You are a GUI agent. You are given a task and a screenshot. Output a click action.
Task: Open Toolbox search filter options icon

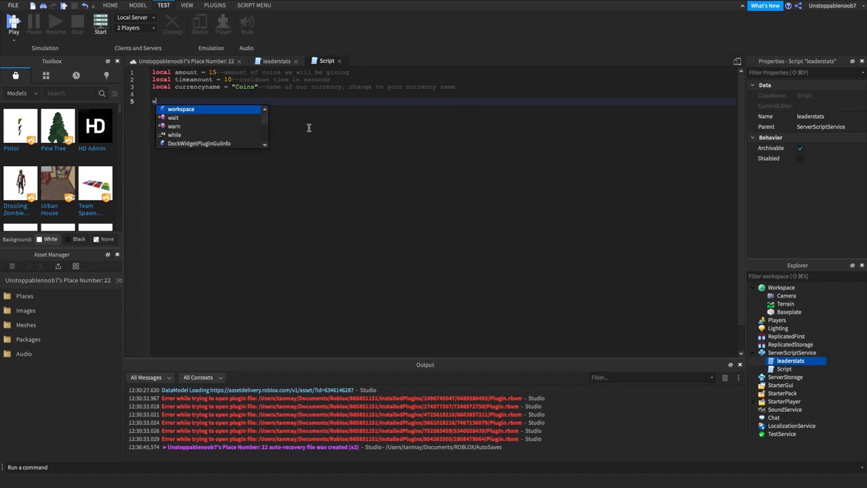[x=114, y=94]
